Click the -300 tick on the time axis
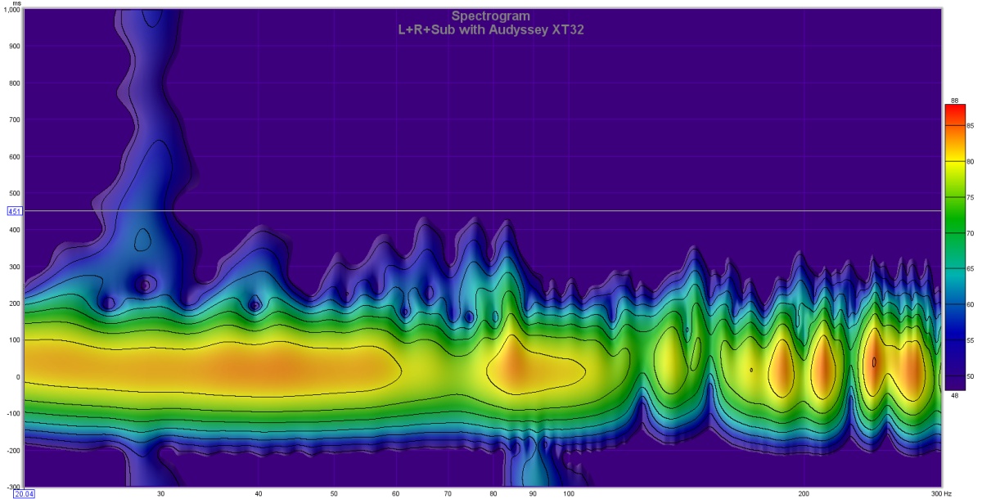The height and width of the screenshot is (499, 982). [x=12, y=487]
